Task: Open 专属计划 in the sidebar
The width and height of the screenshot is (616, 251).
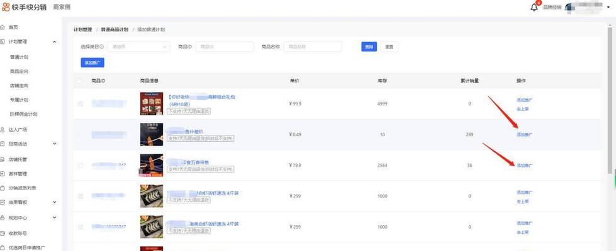Action: 19,100
